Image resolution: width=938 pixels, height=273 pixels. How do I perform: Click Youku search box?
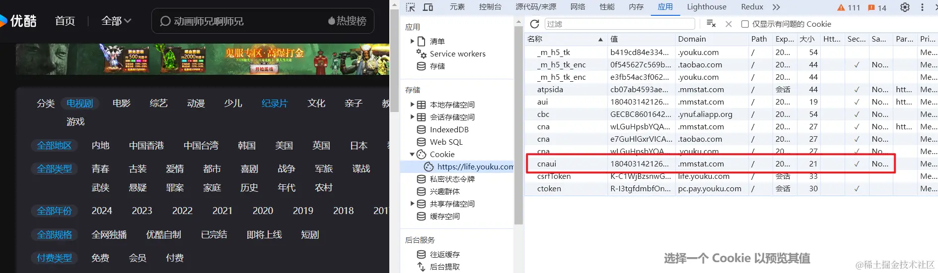pos(263,21)
